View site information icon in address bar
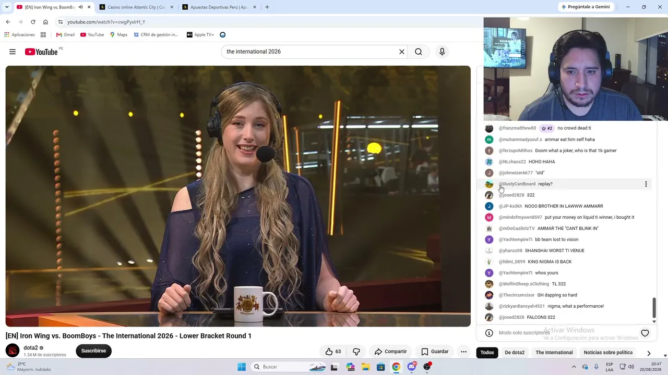Image resolution: width=668 pixels, height=375 pixels. (61, 22)
